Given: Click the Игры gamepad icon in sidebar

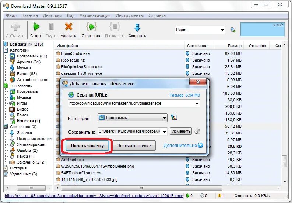Looking at the screenshot, I should [x=12, y=103].
